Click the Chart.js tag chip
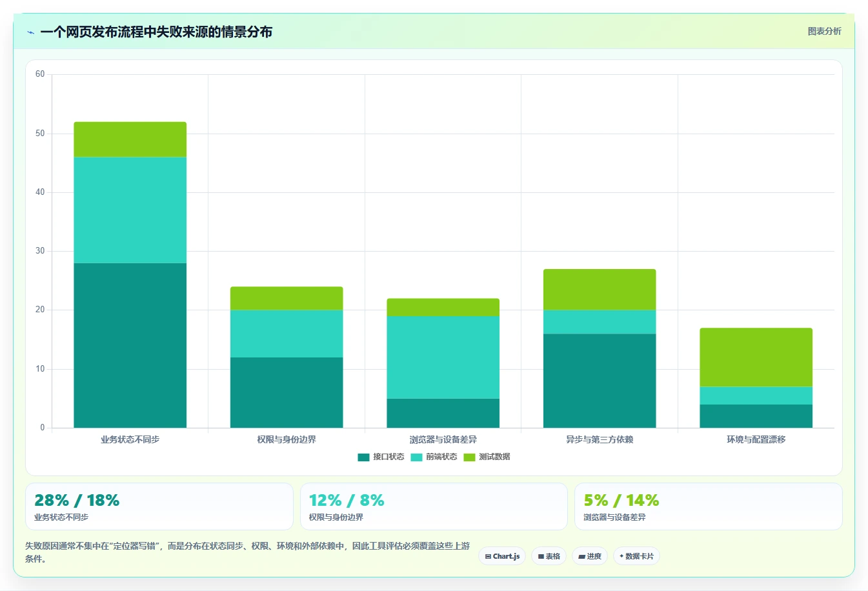Viewport: 868px width, 591px height. 502,556
